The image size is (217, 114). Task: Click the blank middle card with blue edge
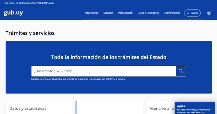(108, 108)
